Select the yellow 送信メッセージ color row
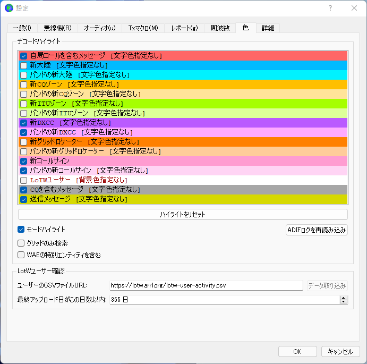 point(183,199)
